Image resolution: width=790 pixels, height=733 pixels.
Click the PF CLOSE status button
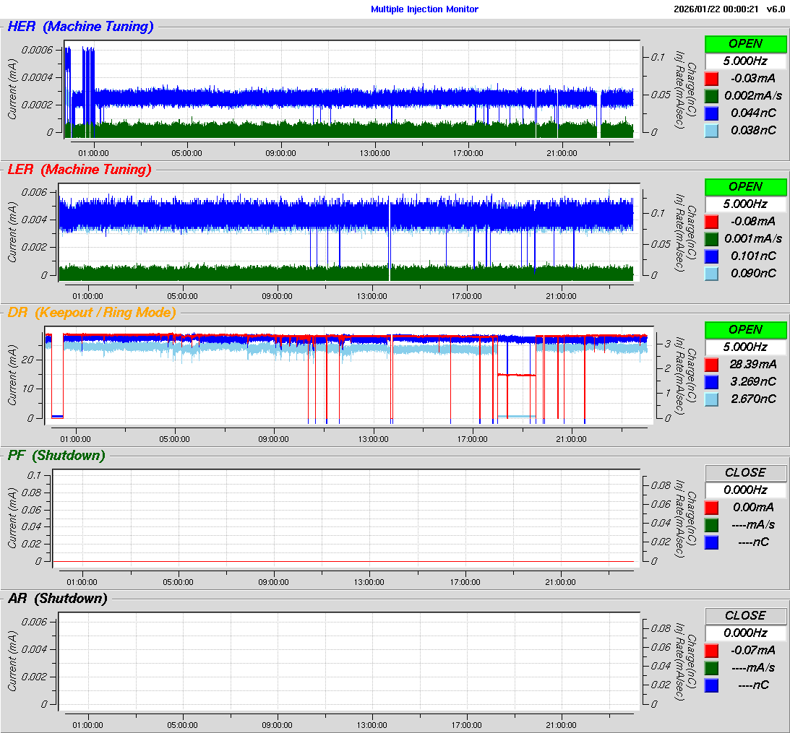[x=745, y=473]
